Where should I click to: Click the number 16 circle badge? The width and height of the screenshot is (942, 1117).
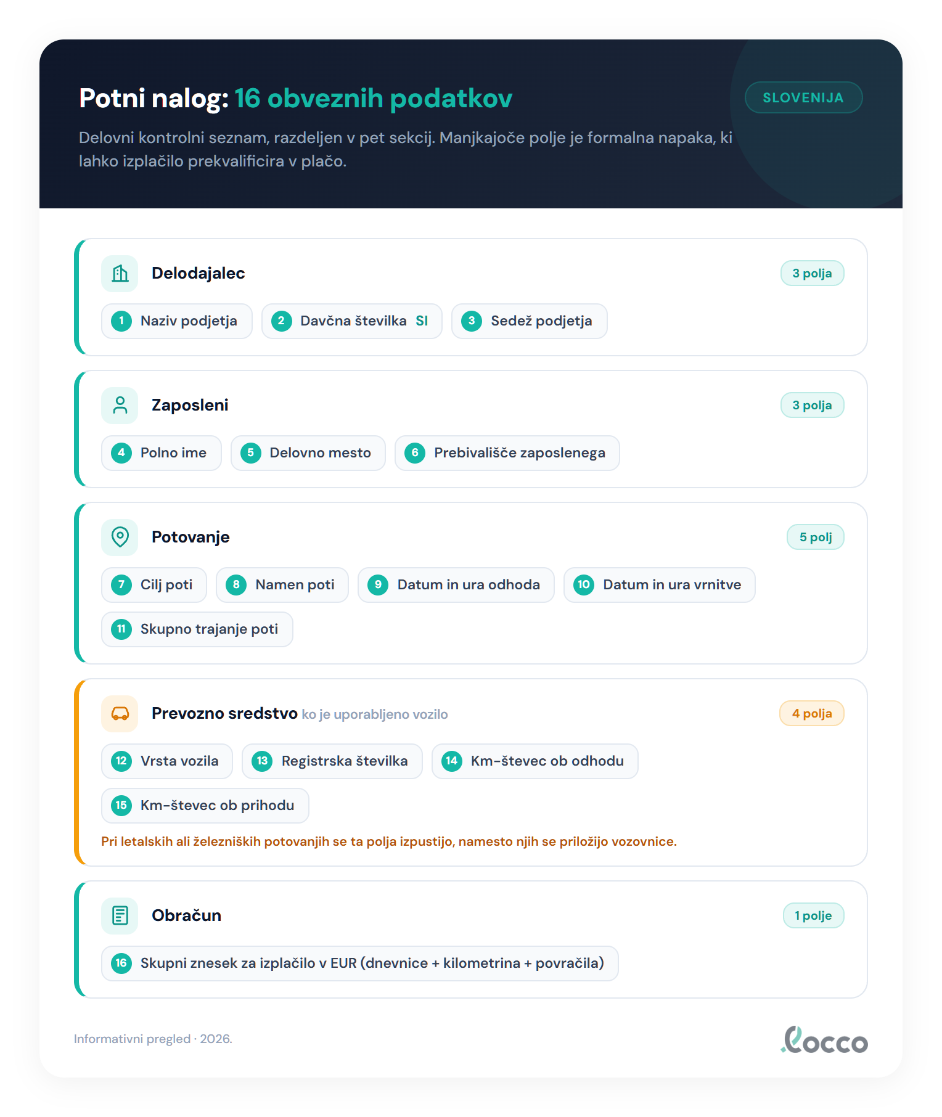pos(121,963)
